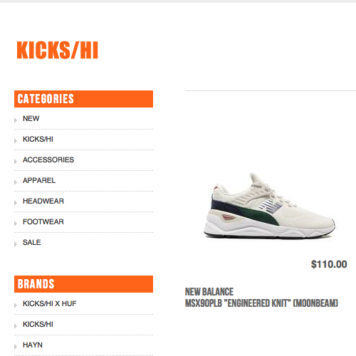Screen dimensions: 356x356
Task: Click the arrow bullet beside HEADWEAR
Action: tap(16, 203)
